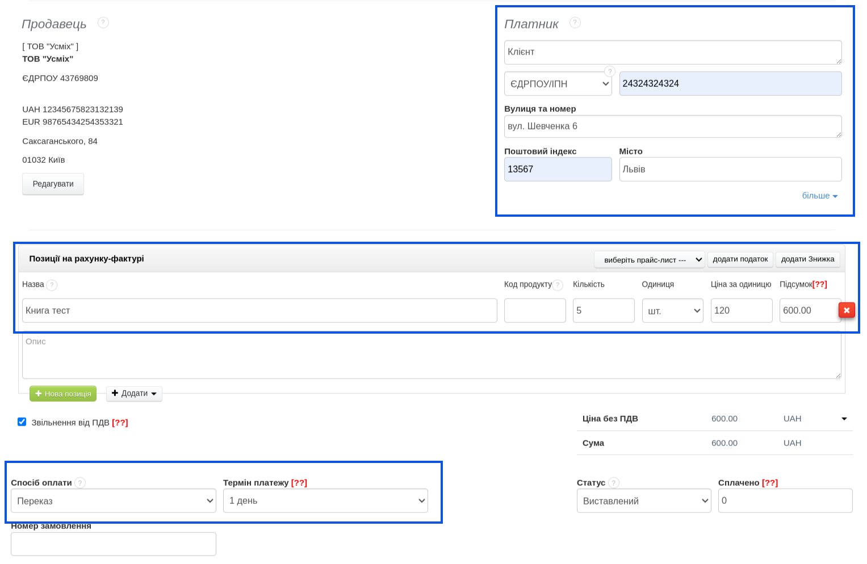Click the Редагувати button under seller details
This screenshot has height=564, width=867.
coord(53,184)
